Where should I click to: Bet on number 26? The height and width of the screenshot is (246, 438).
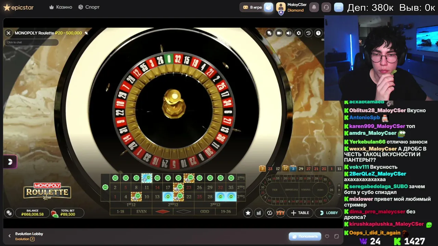pyautogui.click(x=199, y=187)
